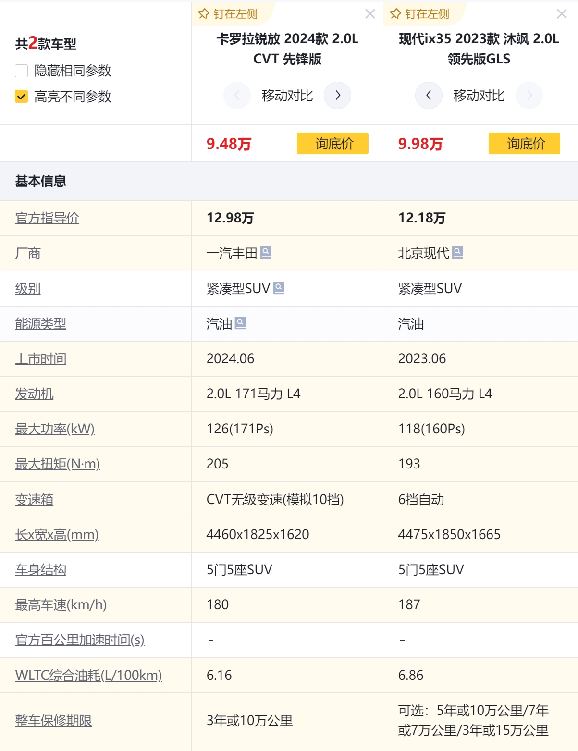Open the 变速箱 parameter link
This screenshot has width=578, height=751.
pyautogui.click(x=34, y=499)
